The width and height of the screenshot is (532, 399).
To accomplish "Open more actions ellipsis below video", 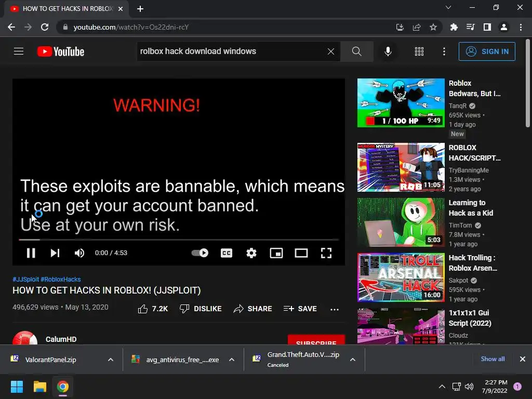I will click(335, 309).
